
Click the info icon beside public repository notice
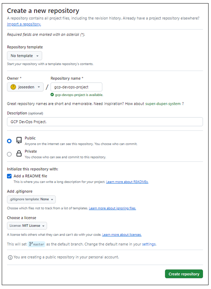(10, 257)
